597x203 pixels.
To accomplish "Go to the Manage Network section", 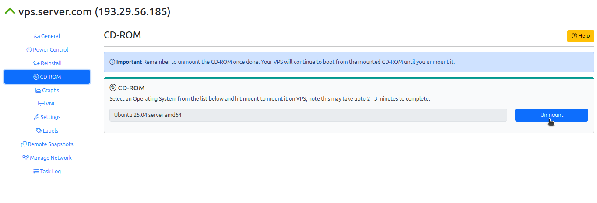I will pos(47,158).
